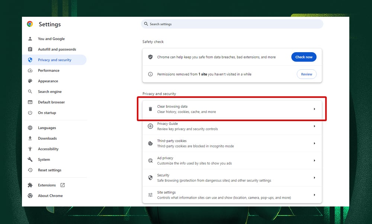
Task: Click the About Chrome logo icon
Action: (29, 196)
